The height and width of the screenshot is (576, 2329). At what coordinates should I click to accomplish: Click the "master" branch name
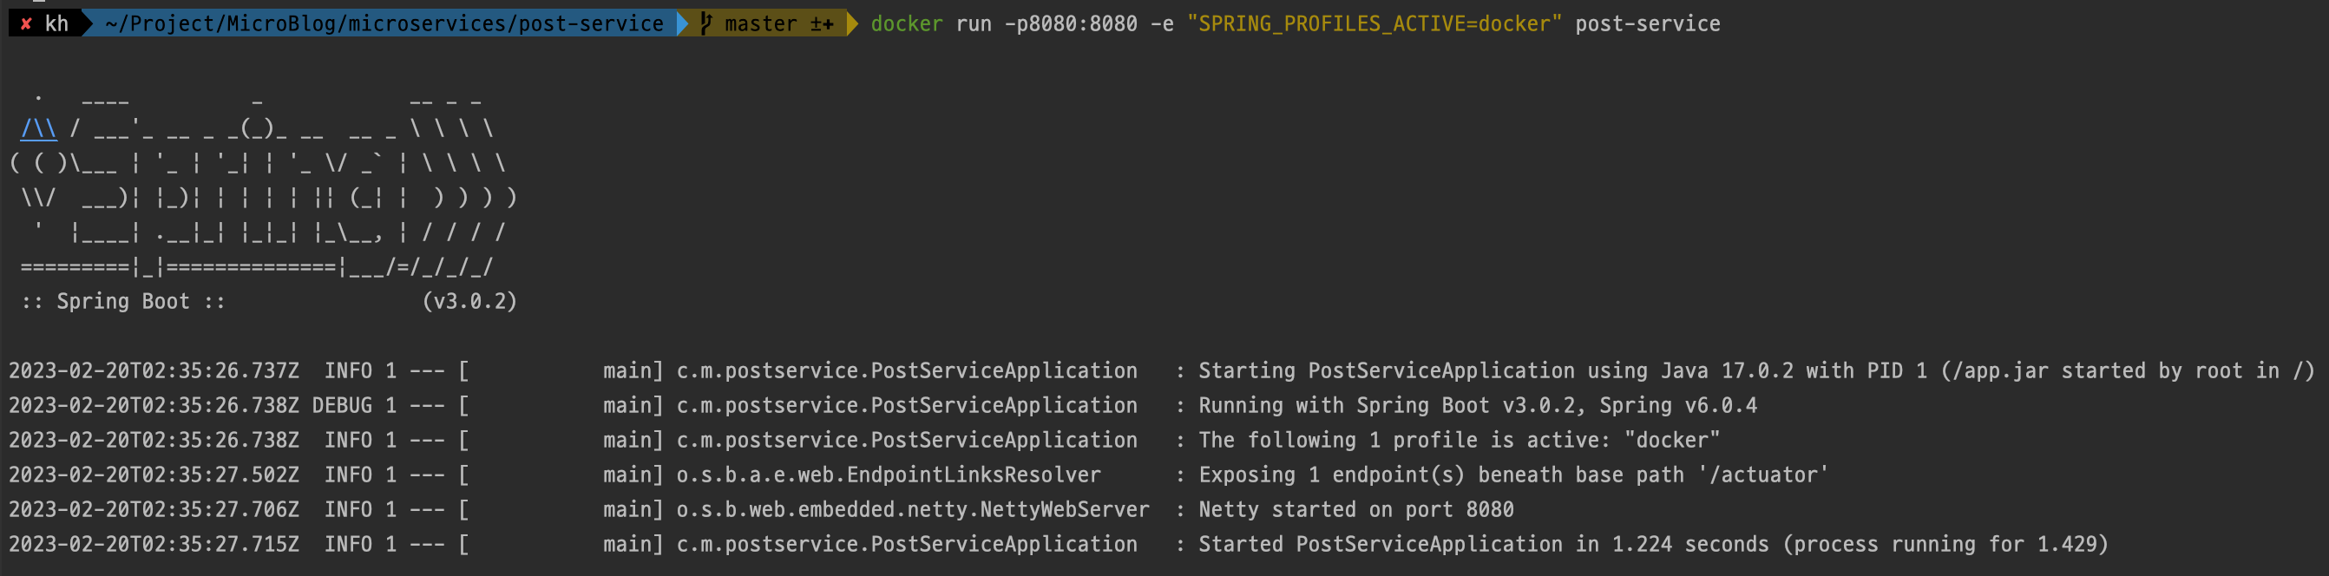(x=760, y=23)
